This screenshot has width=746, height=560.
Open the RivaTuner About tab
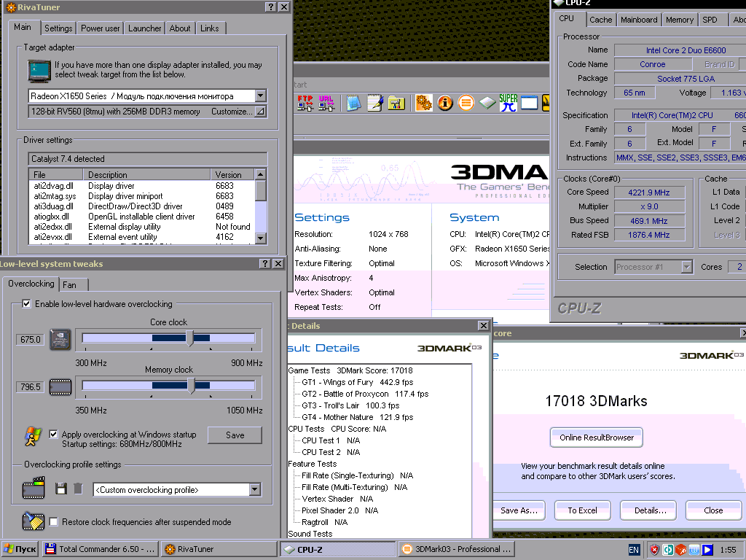coord(180,28)
